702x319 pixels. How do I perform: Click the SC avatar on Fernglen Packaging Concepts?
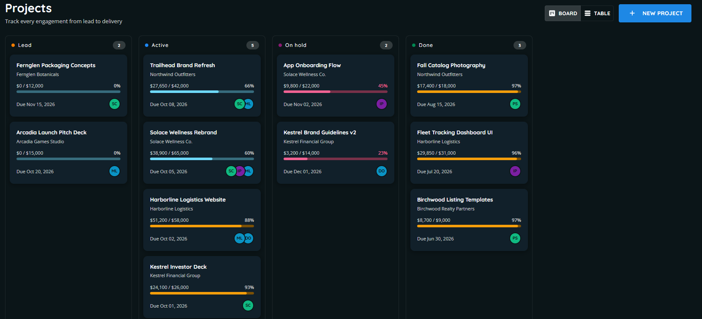click(x=115, y=104)
